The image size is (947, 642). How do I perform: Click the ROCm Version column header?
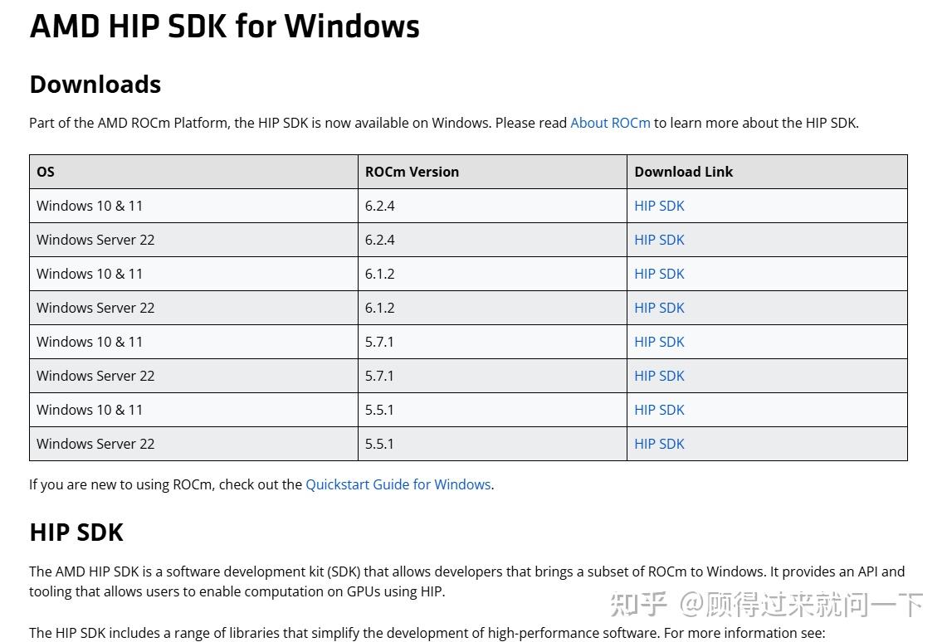412,172
